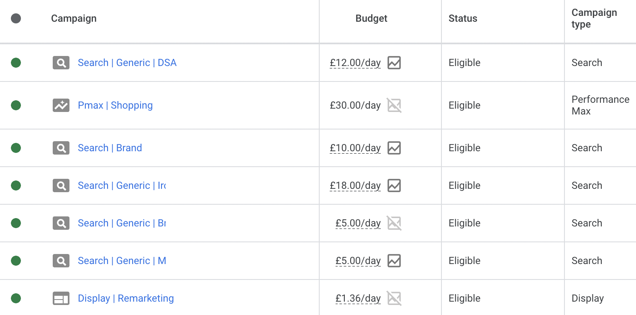Click the Display campaign type icon
The image size is (636, 315).
click(61, 298)
